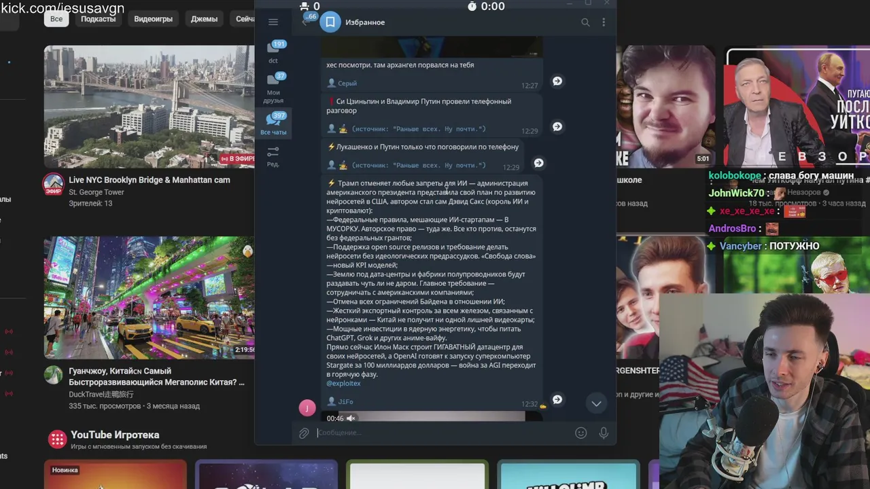870x489 pixels.
Task: Click the Все чаты unread badge 397
Action: pyautogui.click(x=279, y=115)
